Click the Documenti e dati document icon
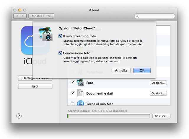This screenshot has width=189, height=139. [80, 93]
